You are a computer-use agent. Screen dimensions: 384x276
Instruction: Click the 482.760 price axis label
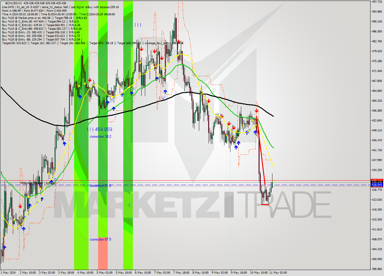376,41
